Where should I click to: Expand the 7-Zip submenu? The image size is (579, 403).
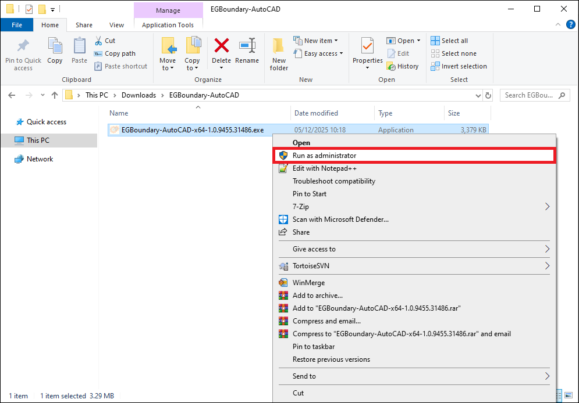click(x=414, y=207)
